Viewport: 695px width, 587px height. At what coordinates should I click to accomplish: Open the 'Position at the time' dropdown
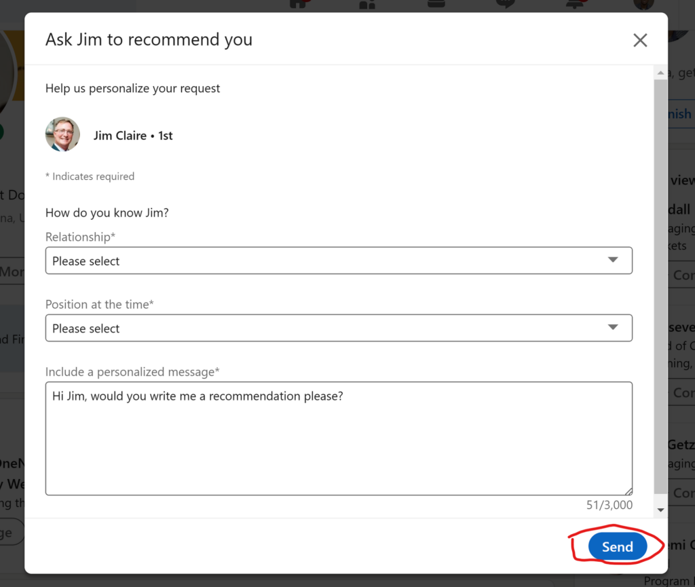coord(339,328)
